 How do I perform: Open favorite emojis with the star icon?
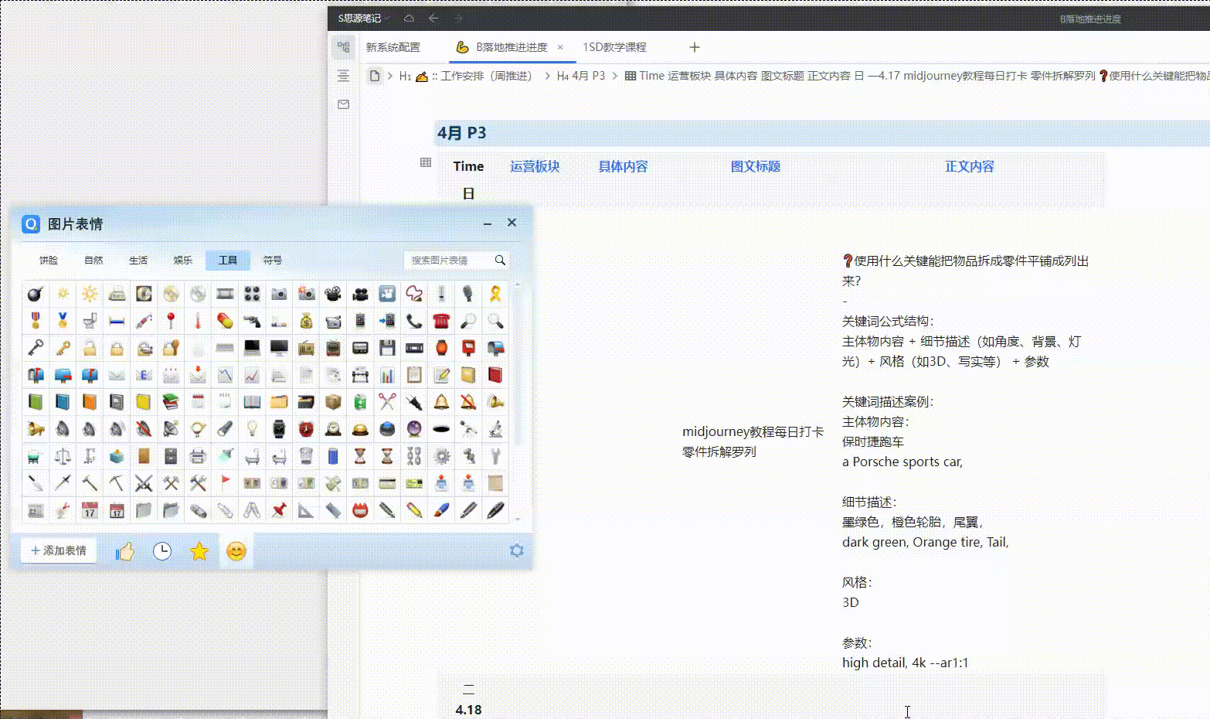click(x=199, y=551)
